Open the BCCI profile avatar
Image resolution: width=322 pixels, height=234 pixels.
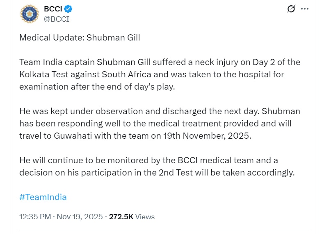(30, 13)
